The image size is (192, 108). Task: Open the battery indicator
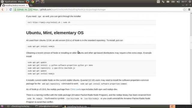point(173,2)
